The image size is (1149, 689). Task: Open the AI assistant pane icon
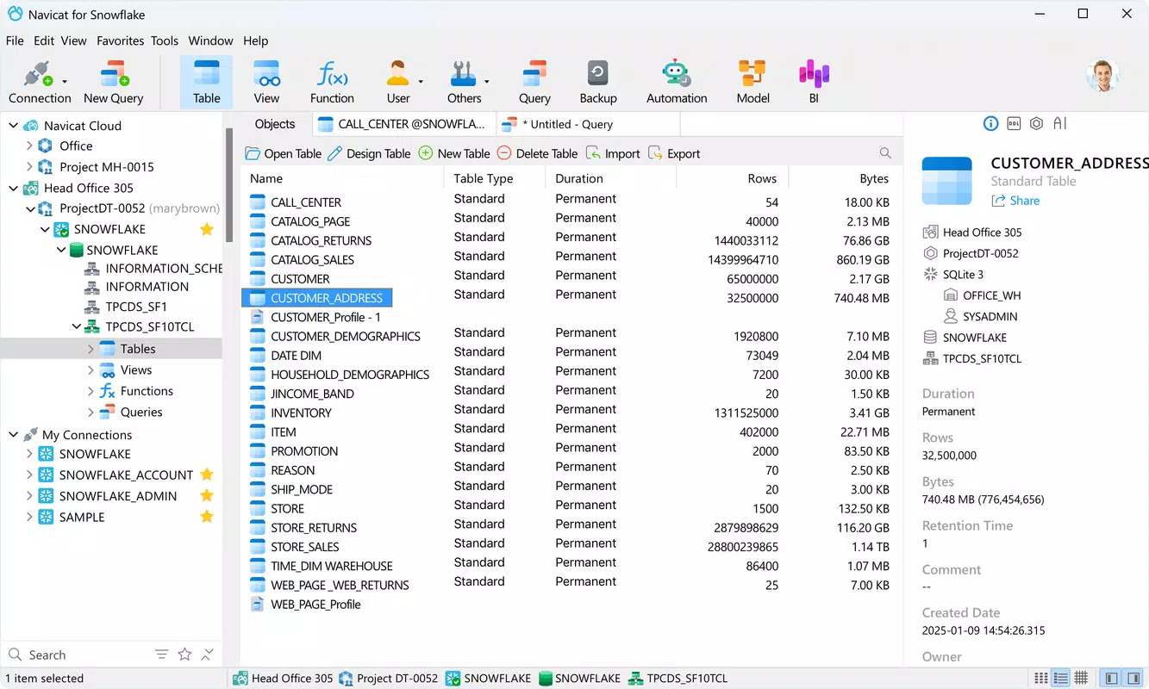1060,123
